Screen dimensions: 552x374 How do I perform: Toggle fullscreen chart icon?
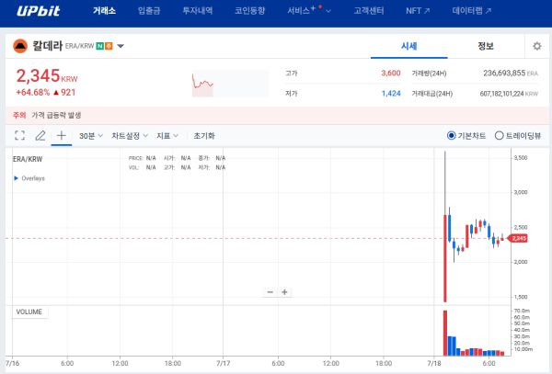point(19,135)
